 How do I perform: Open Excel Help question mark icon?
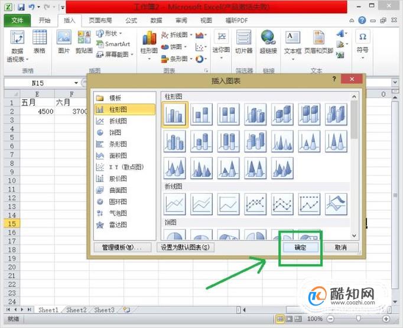tap(362, 20)
